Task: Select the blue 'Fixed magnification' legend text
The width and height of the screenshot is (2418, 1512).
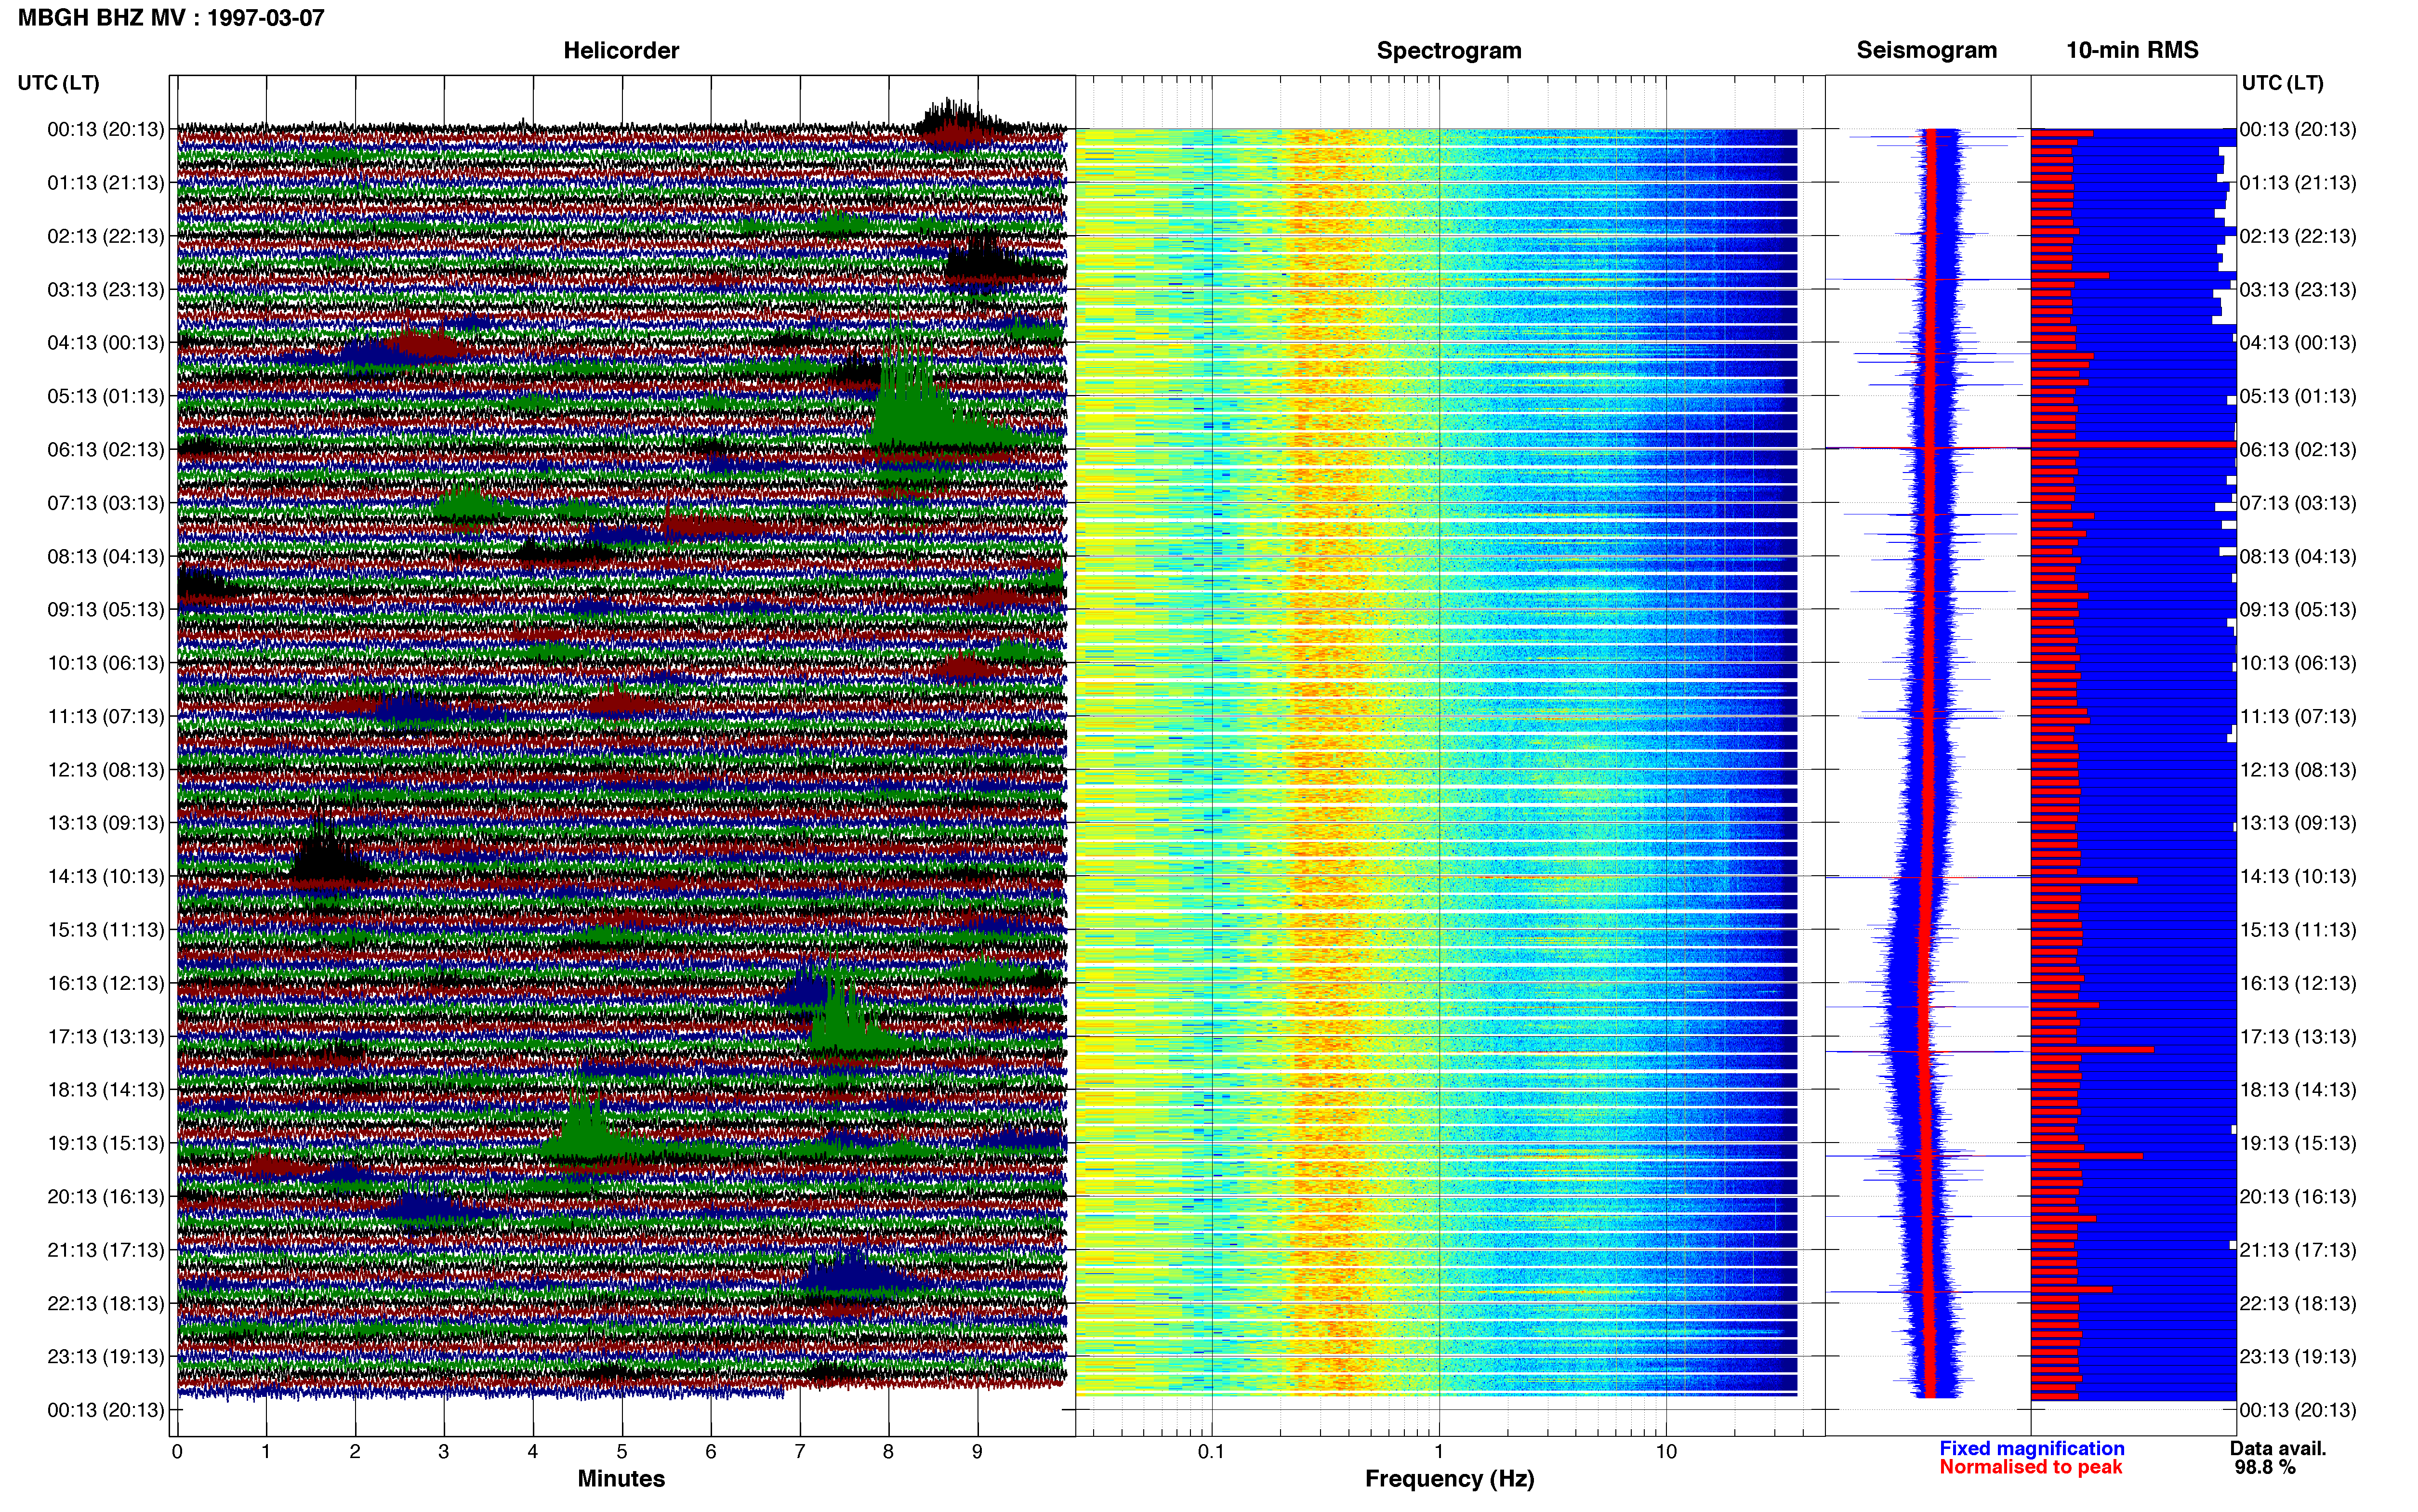Action: (2032, 1448)
